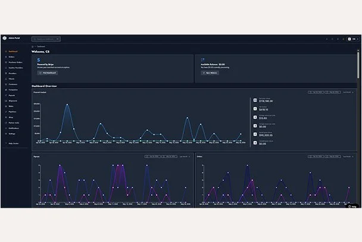Open Notifications in the sidebar
The height and width of the screenshot is (242, 362).
tap(14, 128)
